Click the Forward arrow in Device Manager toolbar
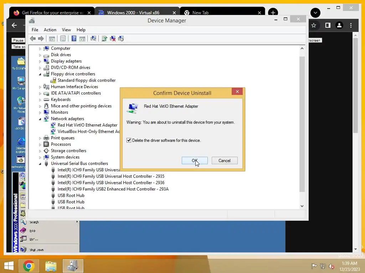Viewport: 365px width, 273px height. 41,38
